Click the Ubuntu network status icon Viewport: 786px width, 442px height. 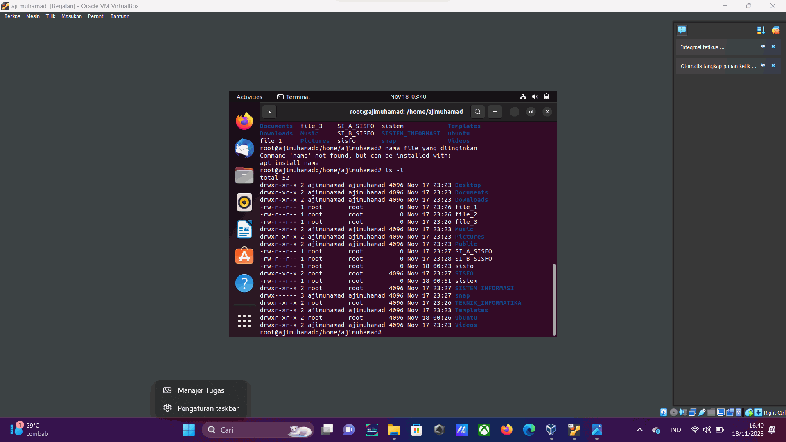click(x=523, y=97)
